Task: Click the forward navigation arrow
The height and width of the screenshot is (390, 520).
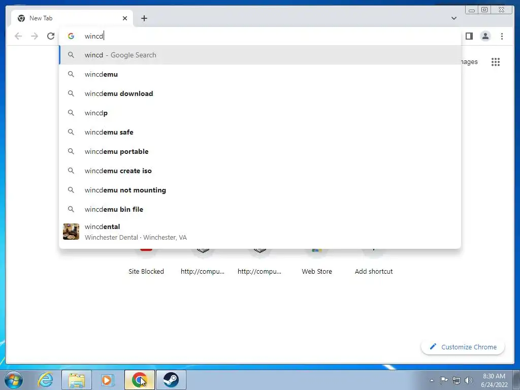Action: tap(35, 36)
